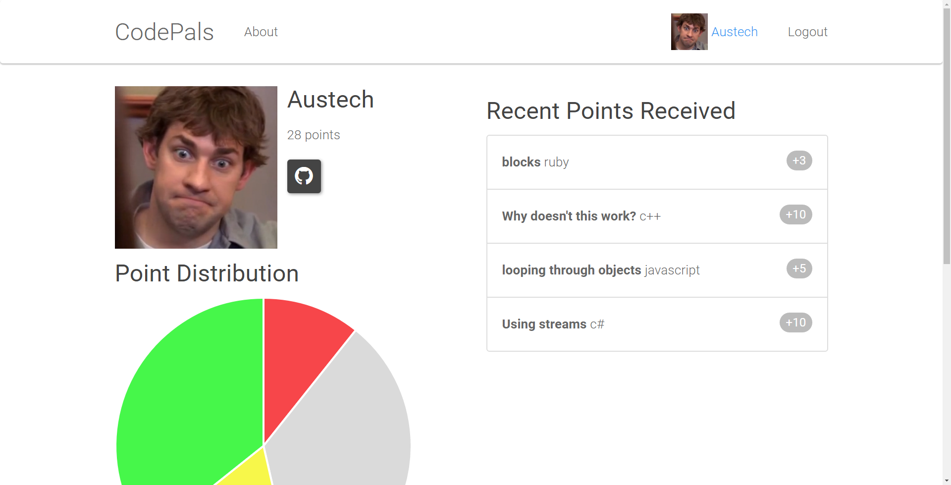This screenshot has width=951, height=485.
Task: Open the "blocks ruby" list item
Action: click(x=657, y=162)
